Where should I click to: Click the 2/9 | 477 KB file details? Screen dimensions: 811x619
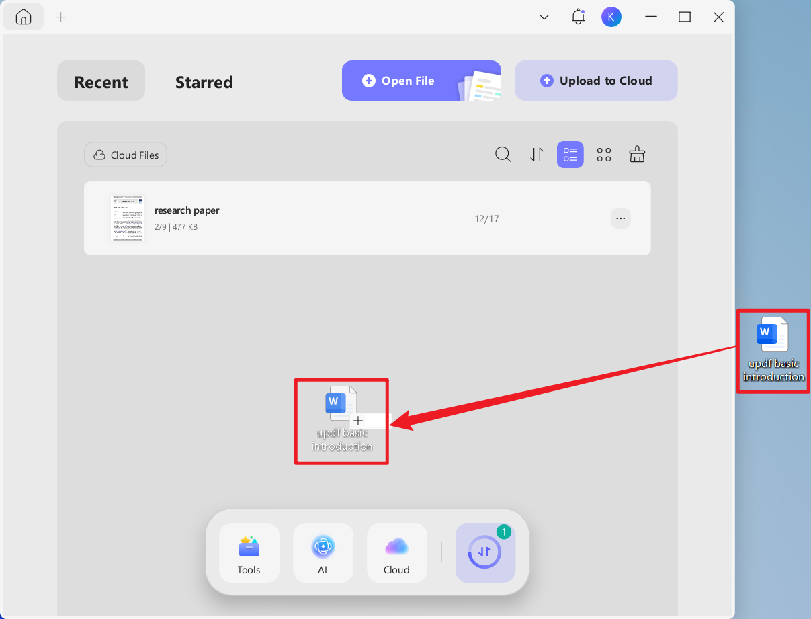coord(176,227)
